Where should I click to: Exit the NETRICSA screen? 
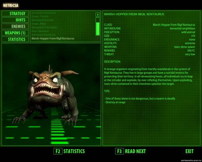[x=189, y=151]
